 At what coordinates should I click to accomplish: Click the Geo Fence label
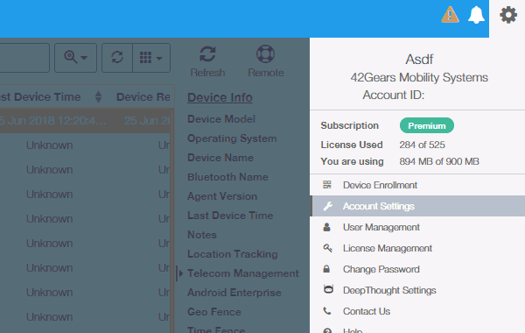coord(214,312)
